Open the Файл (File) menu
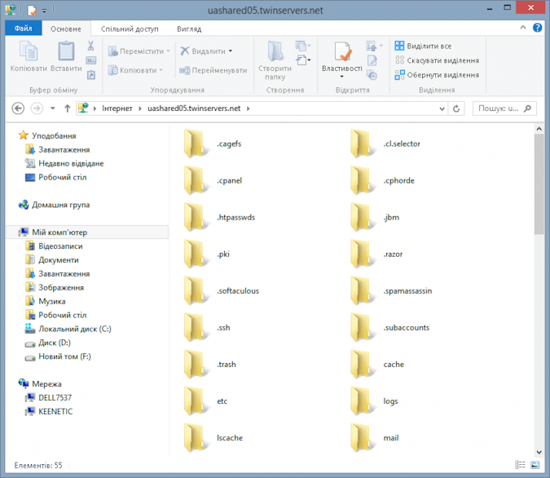The height and width of the screenshot is (478, 550). click(22, 29)
